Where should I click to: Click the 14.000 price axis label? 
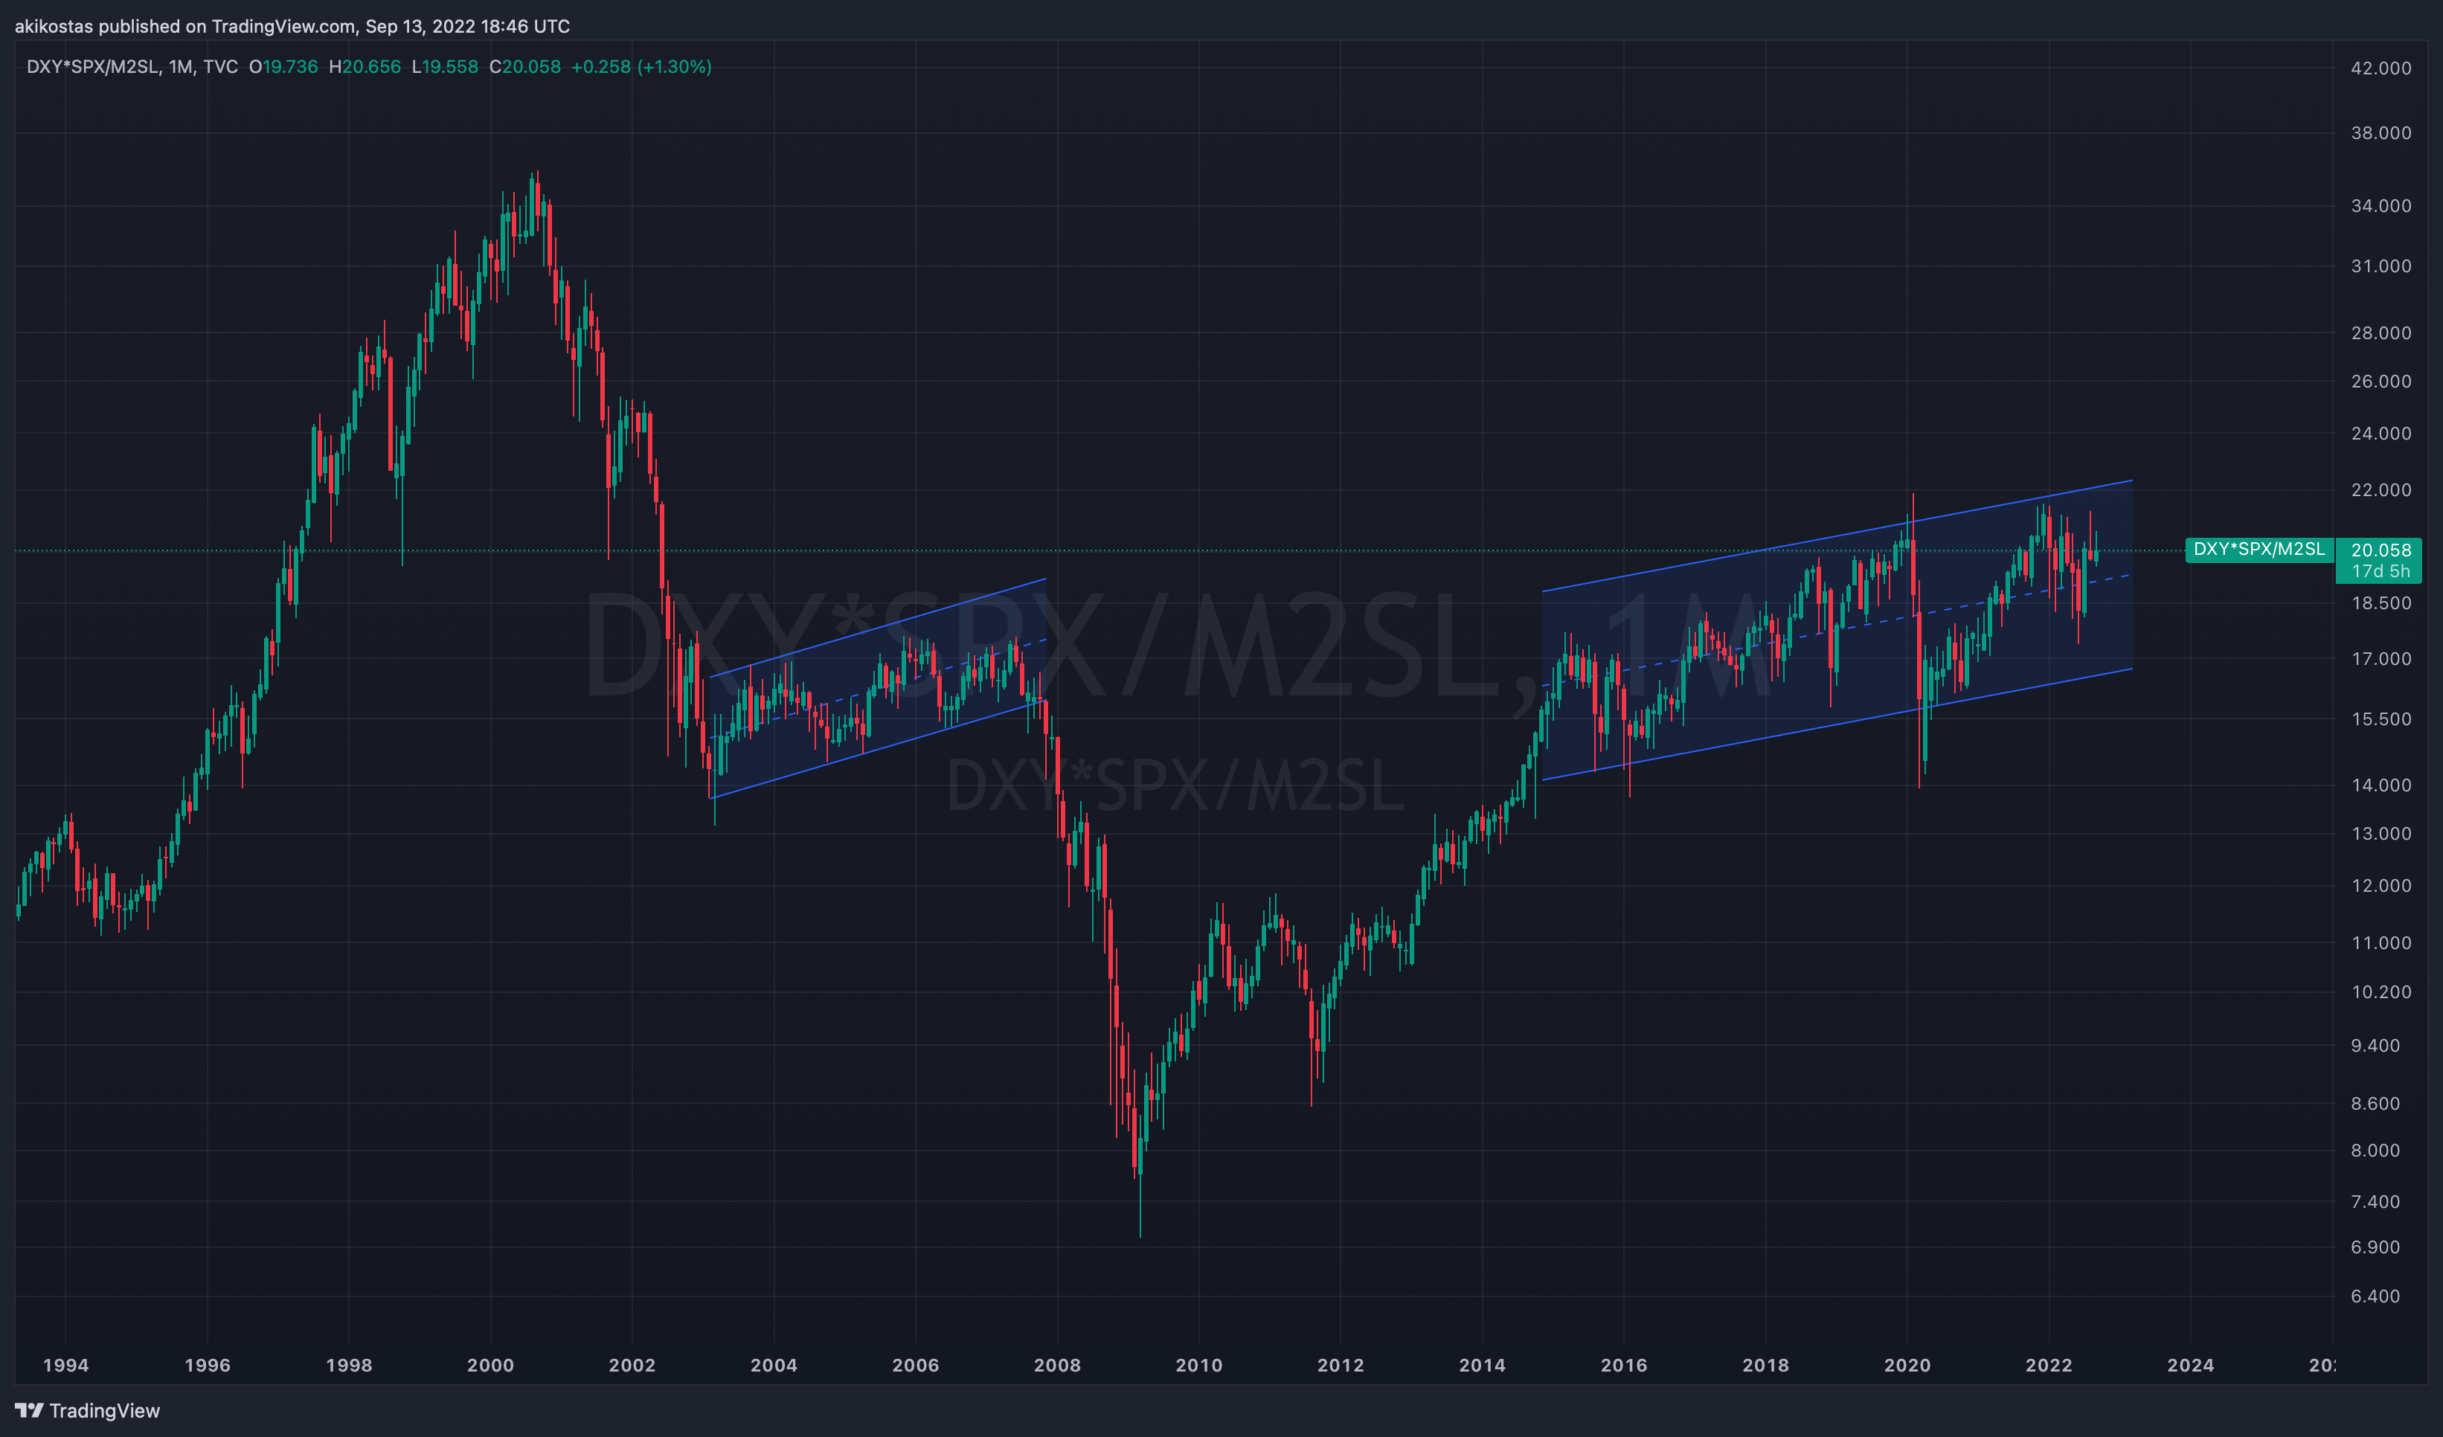2381,785
